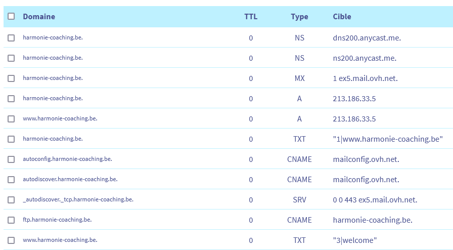Select the checkbox for the dns200.anycast.me NS record
This screenshot has height=250, width=453.
[11, 38]
